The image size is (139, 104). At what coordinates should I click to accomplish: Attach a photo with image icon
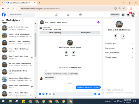[43, 94]
